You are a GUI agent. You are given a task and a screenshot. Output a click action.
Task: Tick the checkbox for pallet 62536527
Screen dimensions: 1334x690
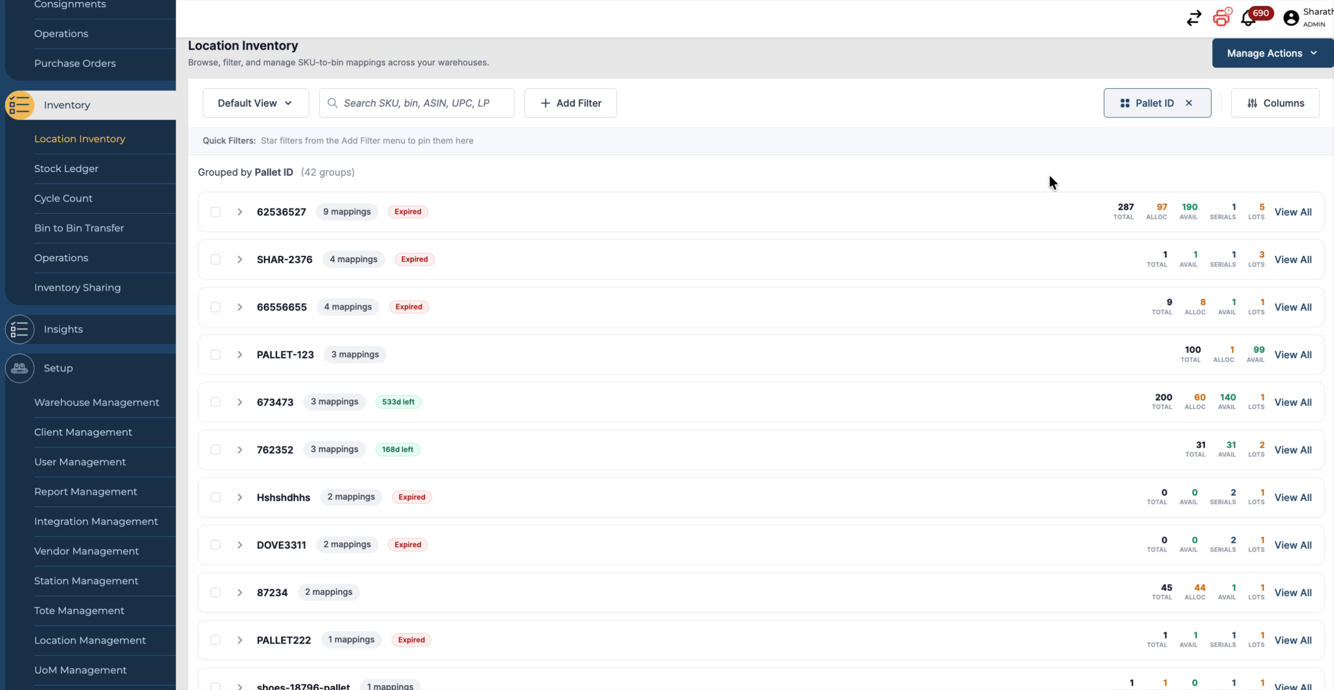[215, 212]
